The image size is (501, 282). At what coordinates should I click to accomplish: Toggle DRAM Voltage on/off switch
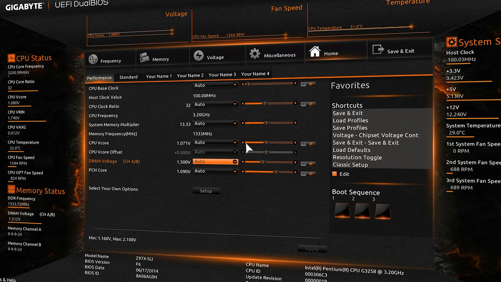pyautogui.click(x=307, y=164)
